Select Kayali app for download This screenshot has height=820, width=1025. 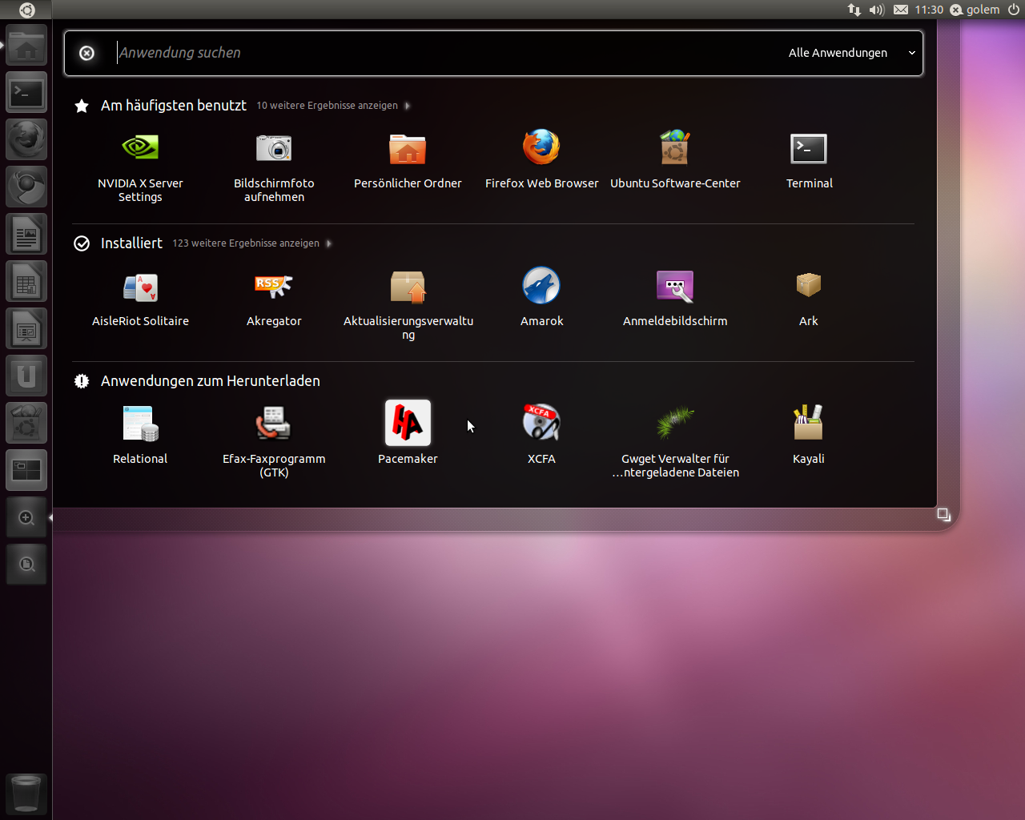(809, 436)
